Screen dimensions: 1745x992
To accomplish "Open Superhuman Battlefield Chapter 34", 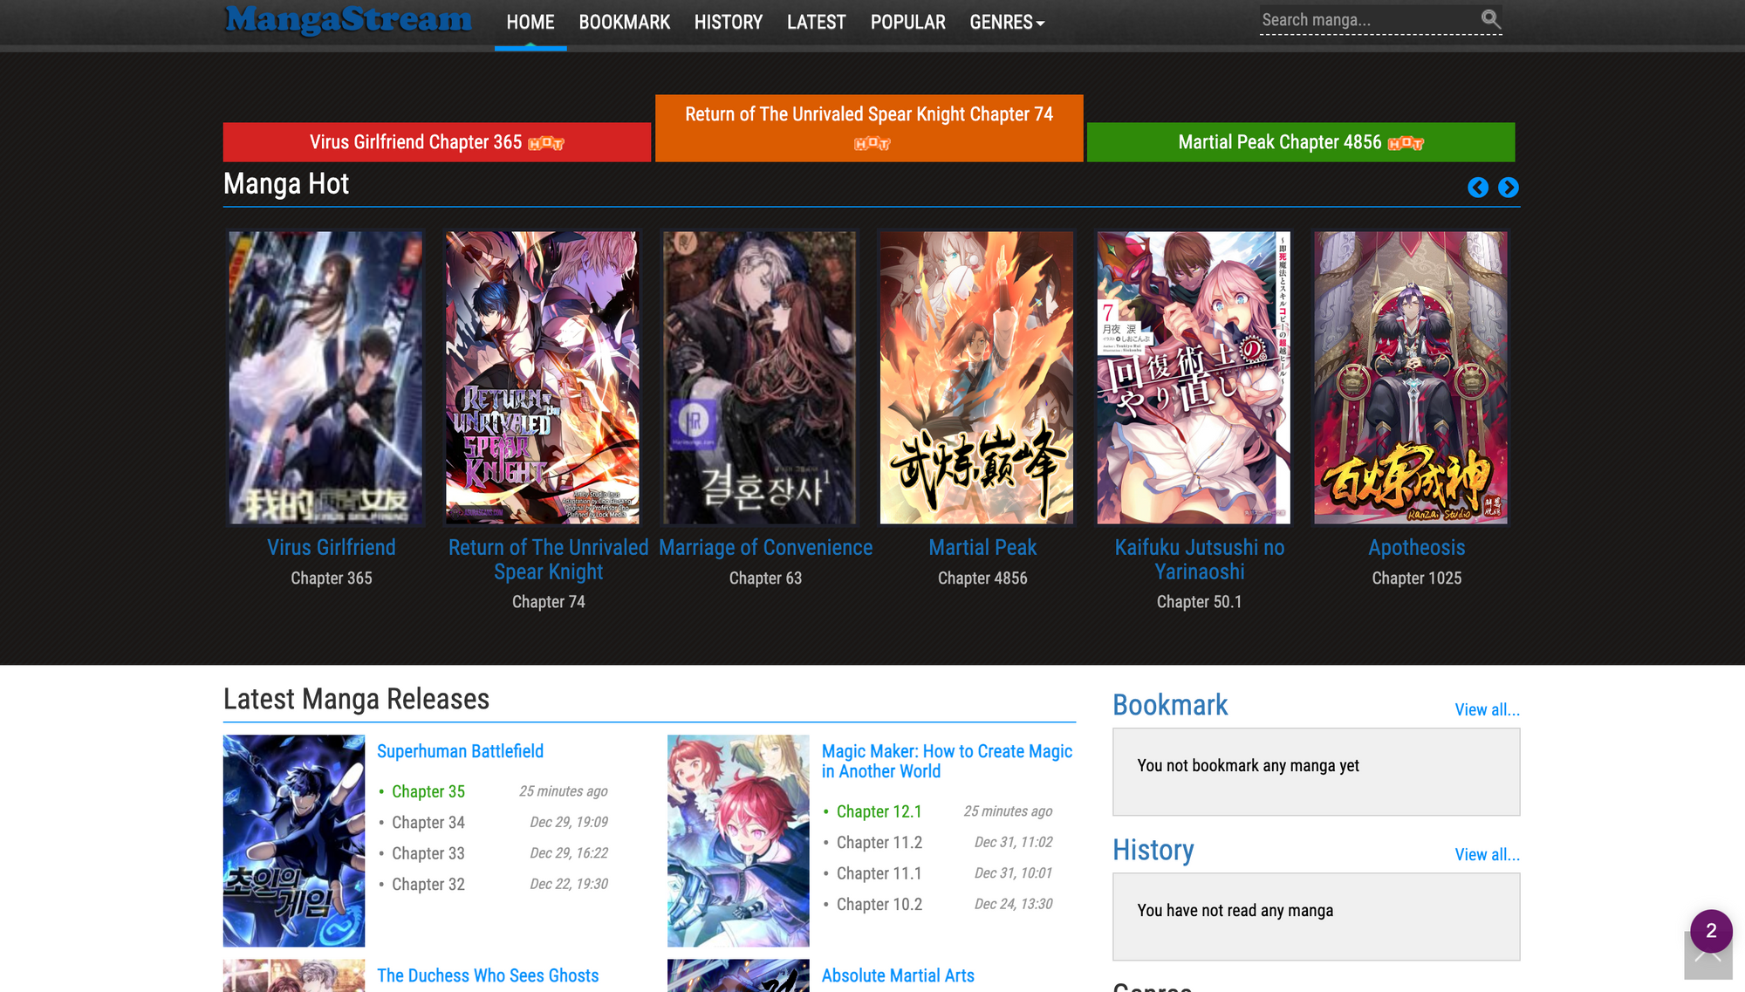I will (x=428, y=823).
